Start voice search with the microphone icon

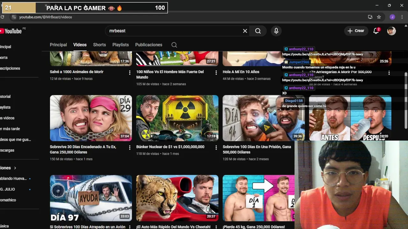[276, 31]
